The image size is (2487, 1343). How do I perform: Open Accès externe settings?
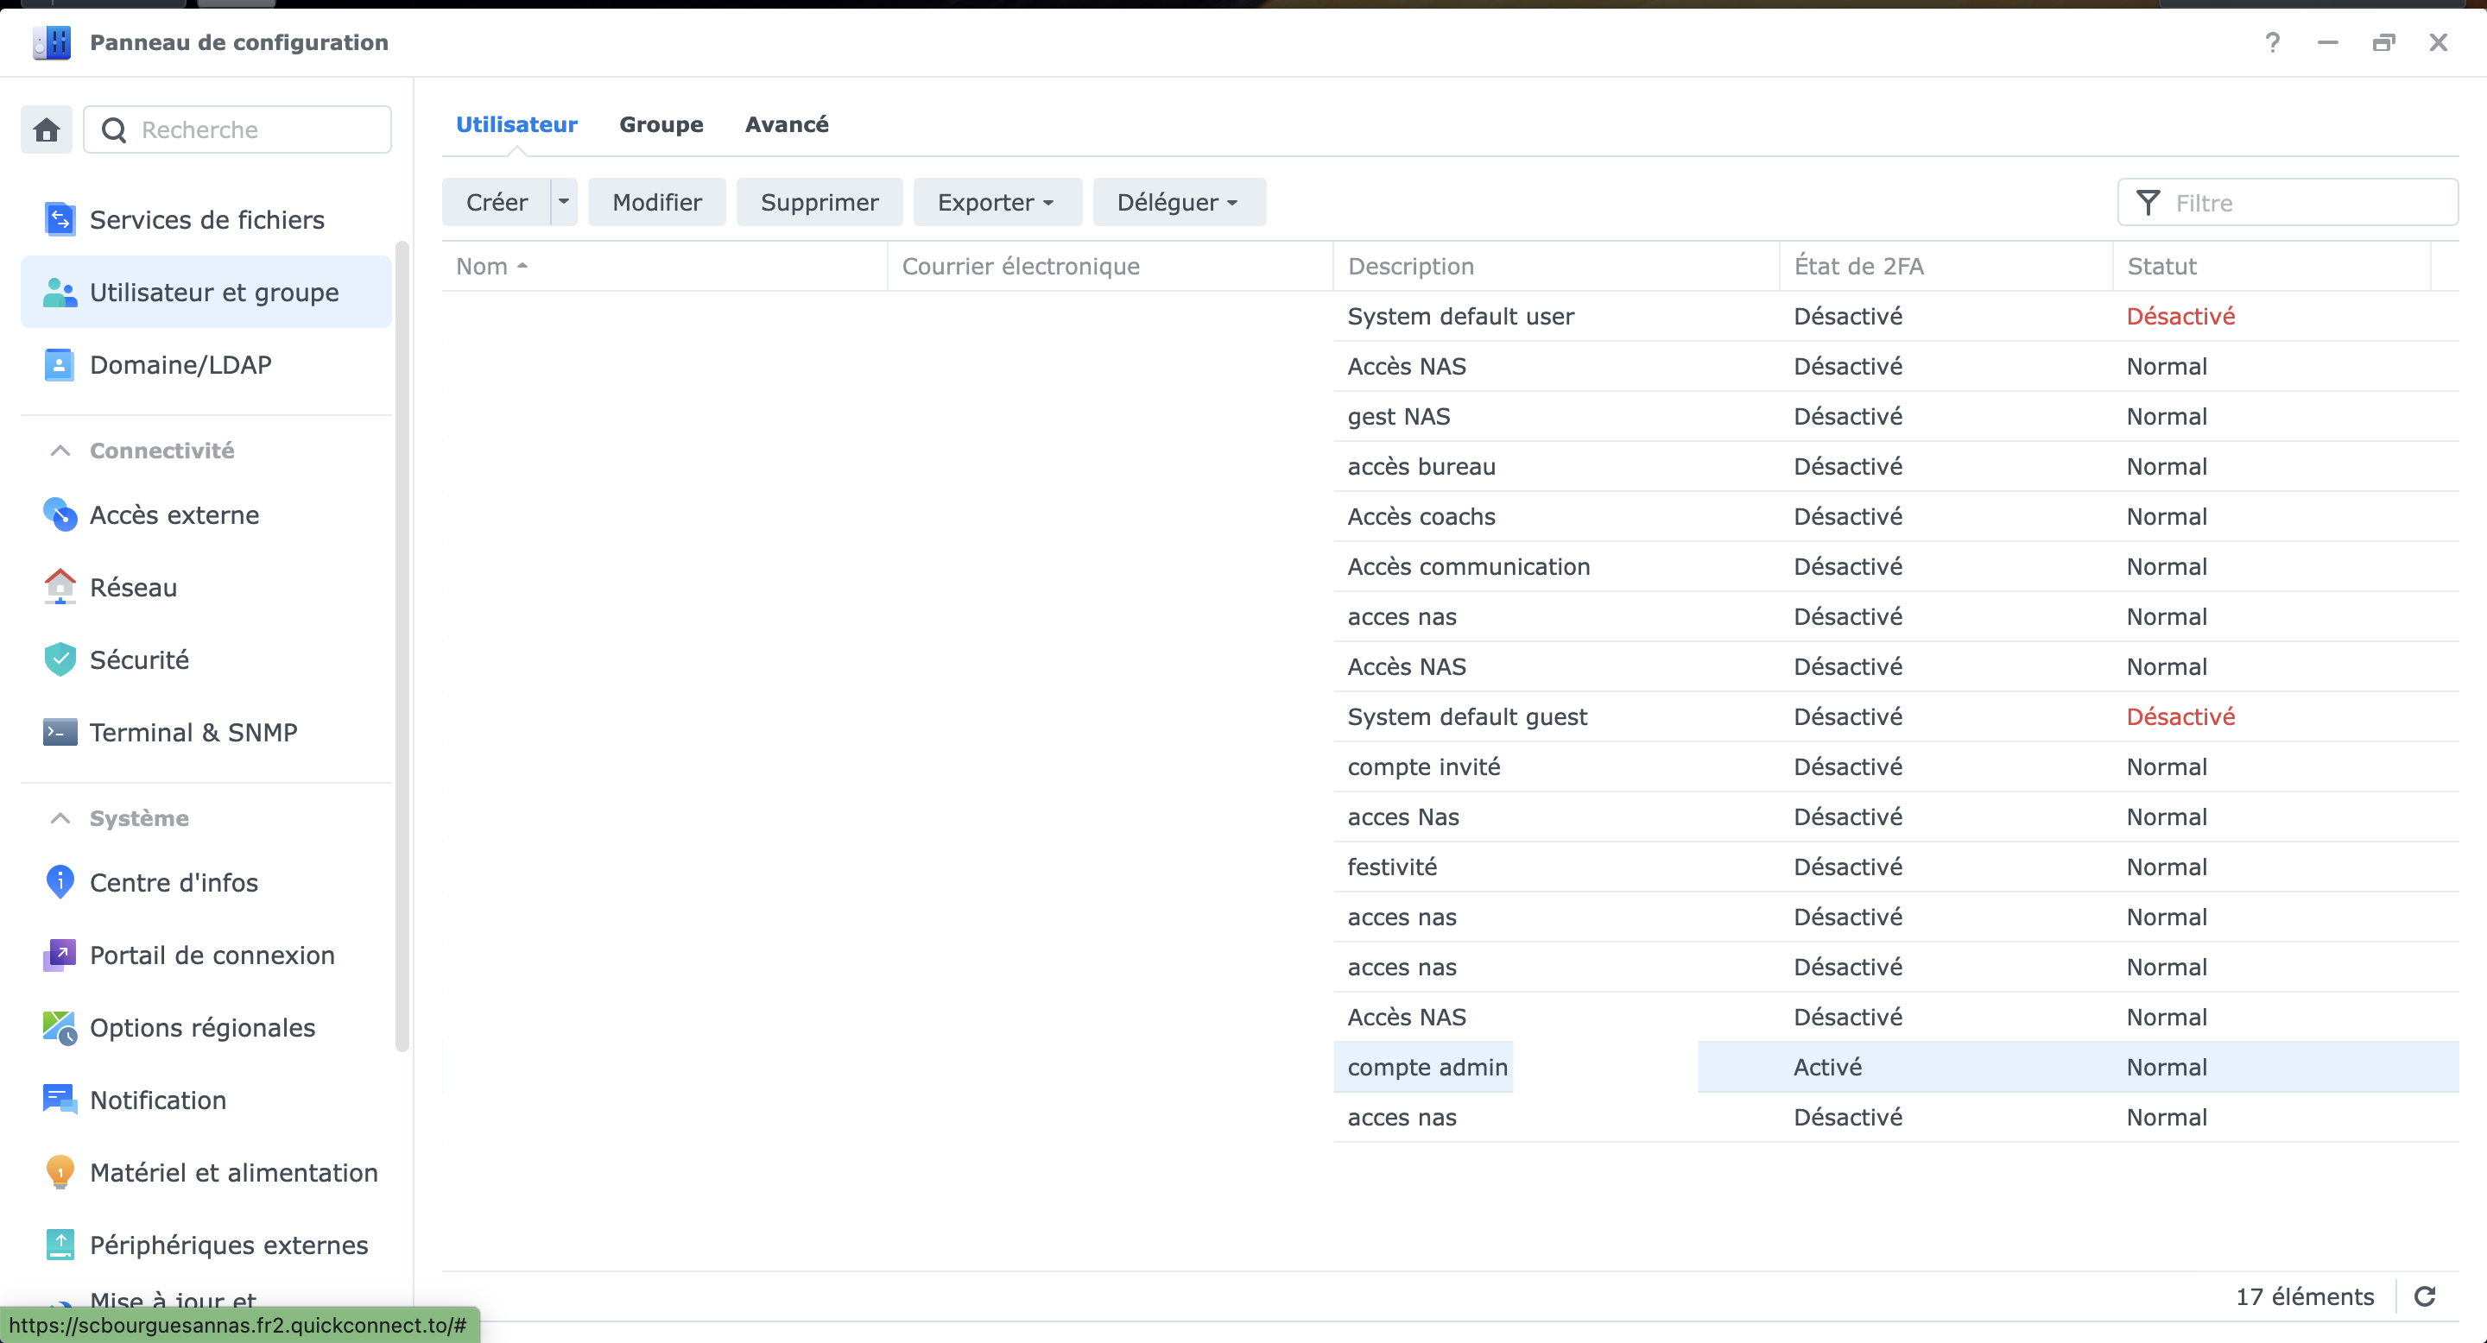coord(174,515)
